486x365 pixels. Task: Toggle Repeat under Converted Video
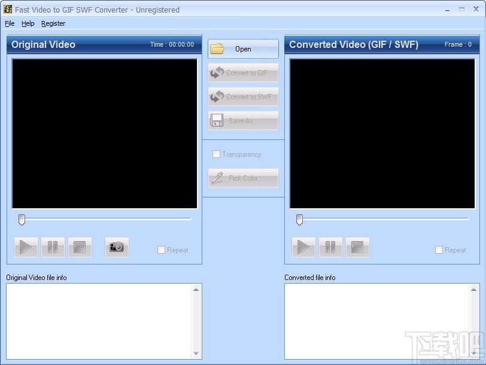(x=439, y=250)
